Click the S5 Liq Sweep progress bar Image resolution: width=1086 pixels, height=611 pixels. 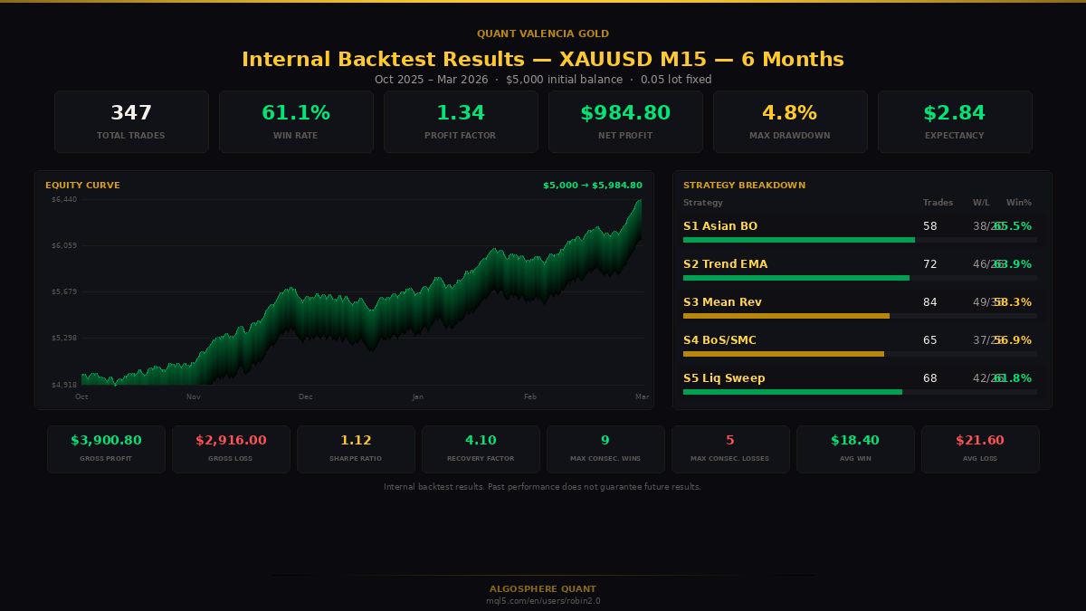(x=860, y=392)
